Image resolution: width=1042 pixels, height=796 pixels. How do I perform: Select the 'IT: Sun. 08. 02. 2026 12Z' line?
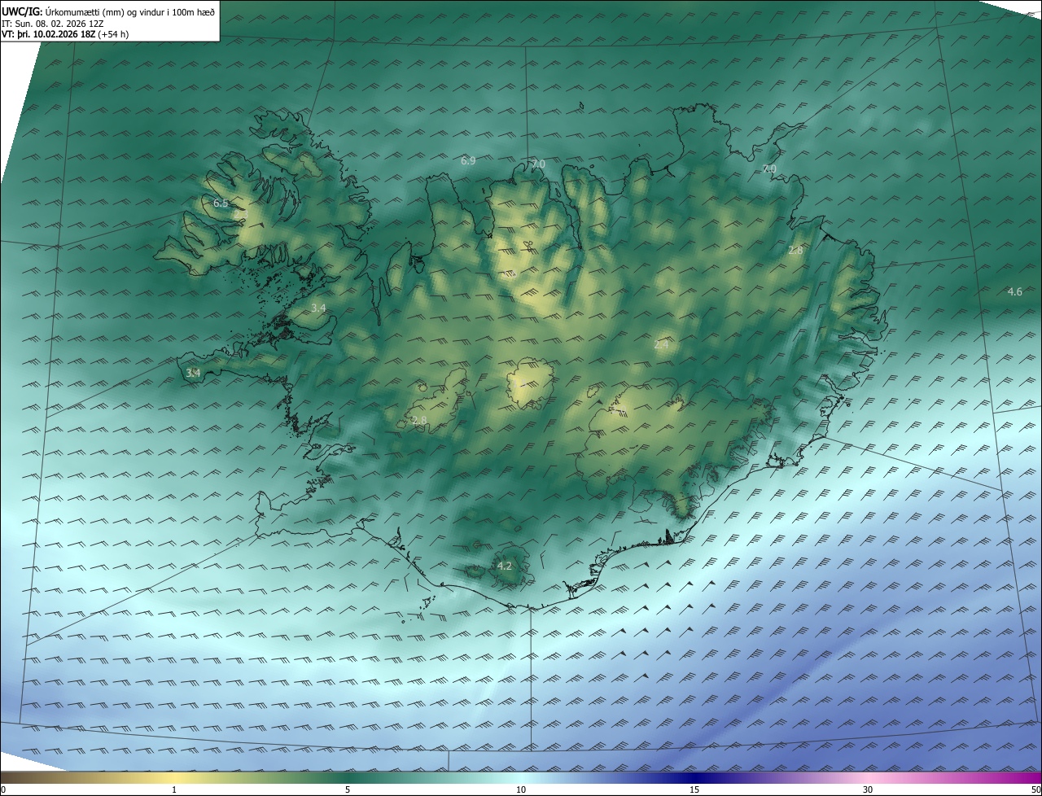click(x=53, y=24)
